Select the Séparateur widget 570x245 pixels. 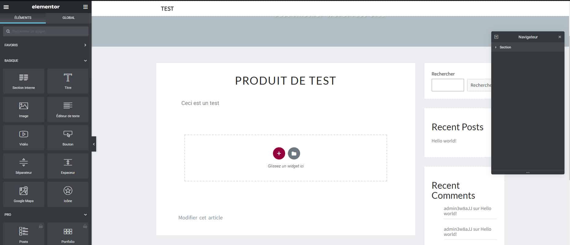pos(24,166)
